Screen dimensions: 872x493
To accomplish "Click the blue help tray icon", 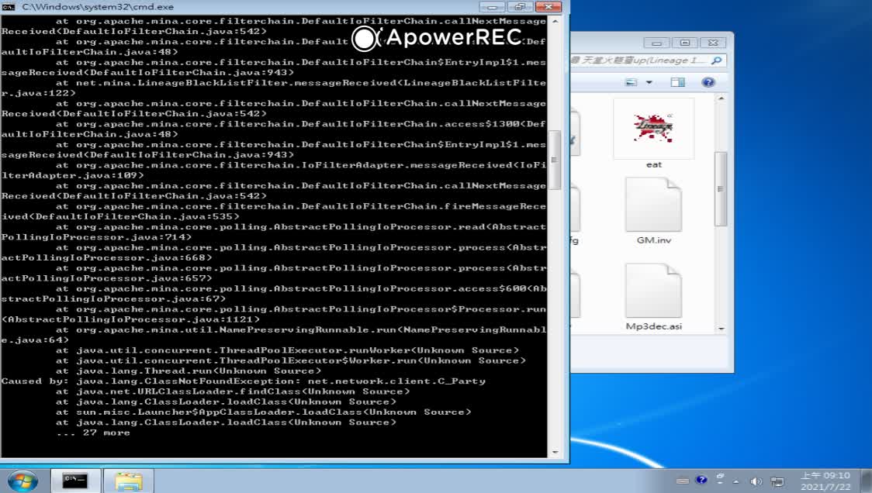I will coord(701,480).
